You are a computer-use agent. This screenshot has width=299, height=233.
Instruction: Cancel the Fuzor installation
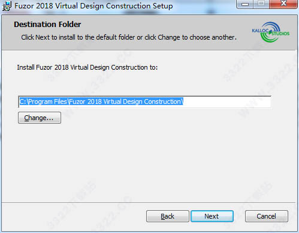267,216
